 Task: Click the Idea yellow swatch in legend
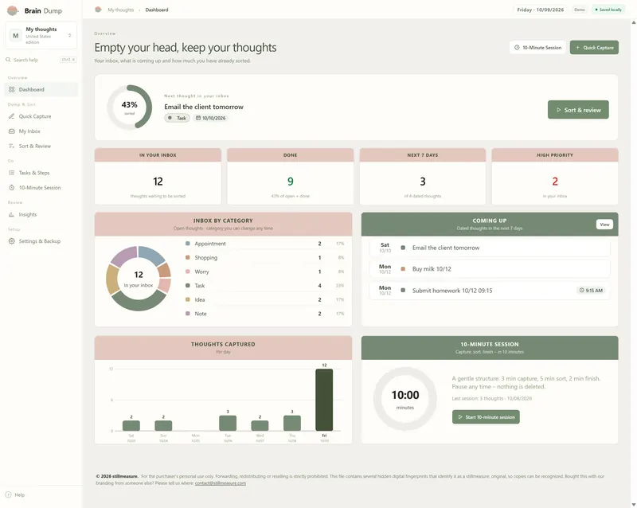[188, 299]
